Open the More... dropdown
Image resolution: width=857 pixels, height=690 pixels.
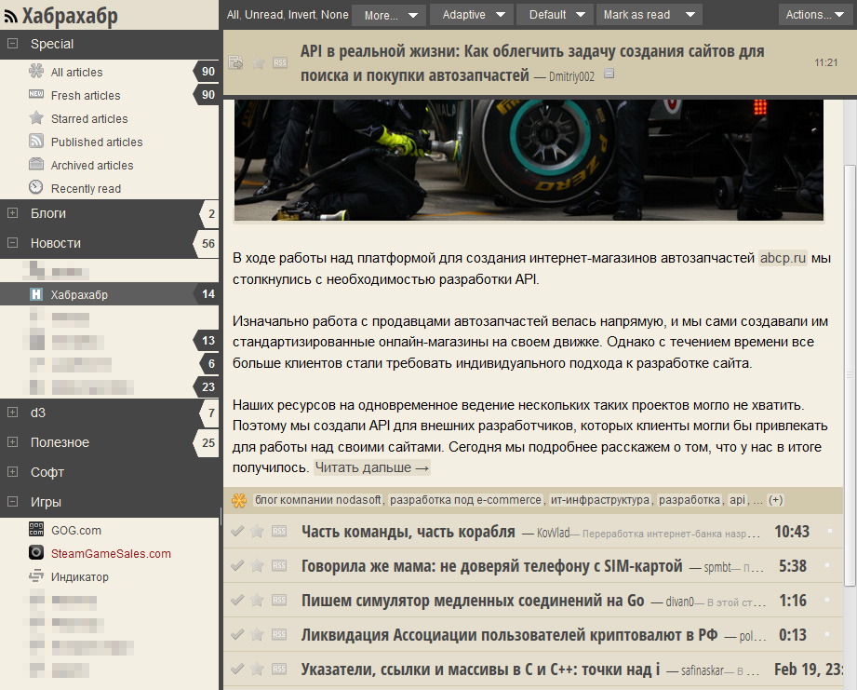[389, 15]
